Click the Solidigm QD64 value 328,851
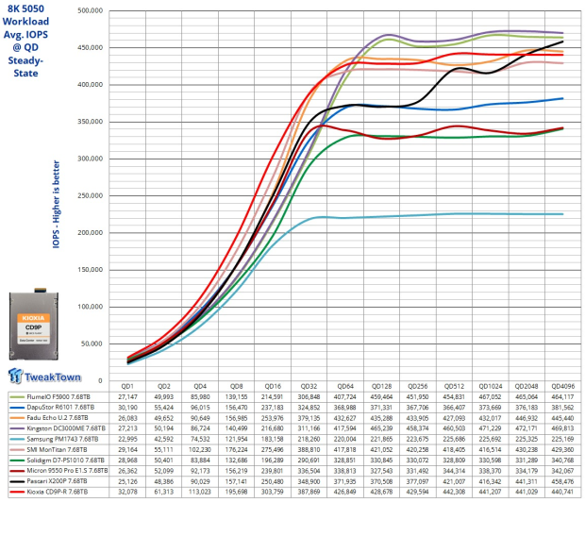 [x=345, y=461]
